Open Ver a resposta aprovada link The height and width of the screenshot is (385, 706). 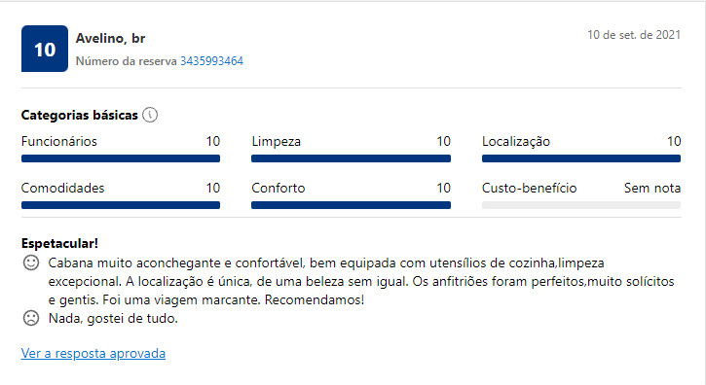pos(93,354)
